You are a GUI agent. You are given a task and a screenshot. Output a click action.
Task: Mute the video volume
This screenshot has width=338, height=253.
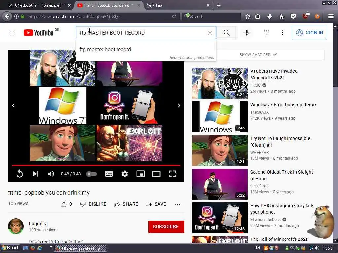(51, 174)
